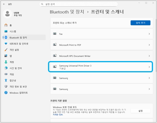This screenshot has height=123, width=157.
Task: Click the Bluetooth icon in sidebar
Action: tap(6, 37)
